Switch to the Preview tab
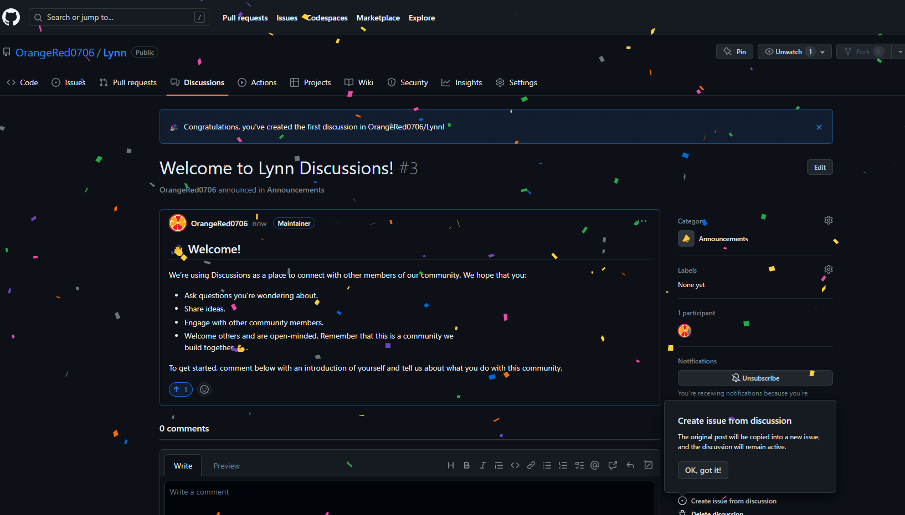 227,466
